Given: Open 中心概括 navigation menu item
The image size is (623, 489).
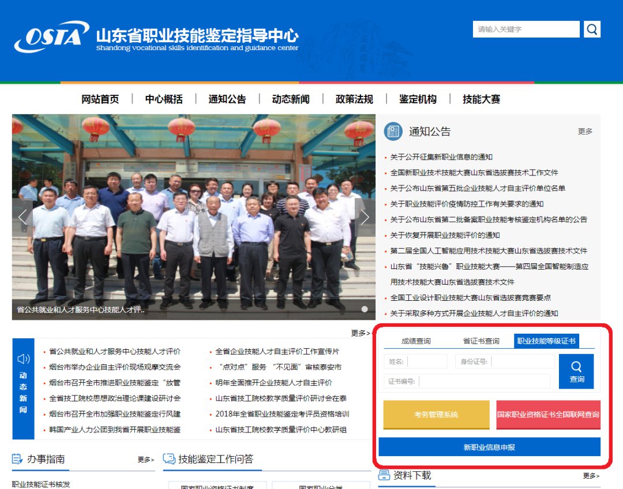Looking at the screenshot, I should [x=164, y=99].
